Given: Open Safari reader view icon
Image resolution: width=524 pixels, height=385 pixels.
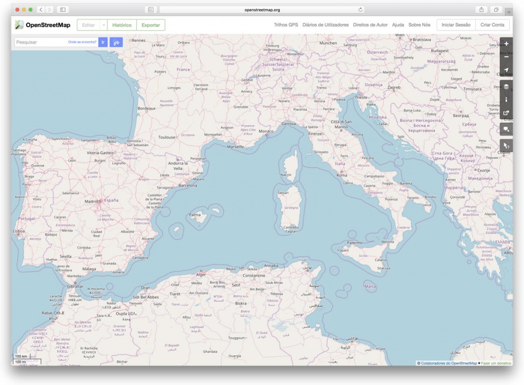Looking at the screenshot, I should coord(151,10).
